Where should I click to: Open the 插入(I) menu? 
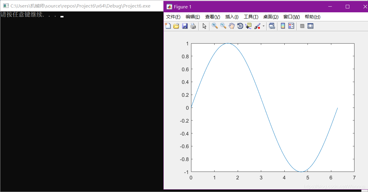[x=232, y=17]
